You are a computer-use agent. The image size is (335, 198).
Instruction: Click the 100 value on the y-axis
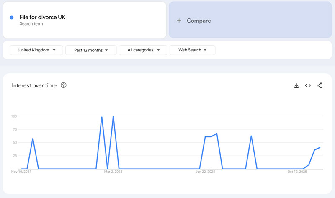13,116
